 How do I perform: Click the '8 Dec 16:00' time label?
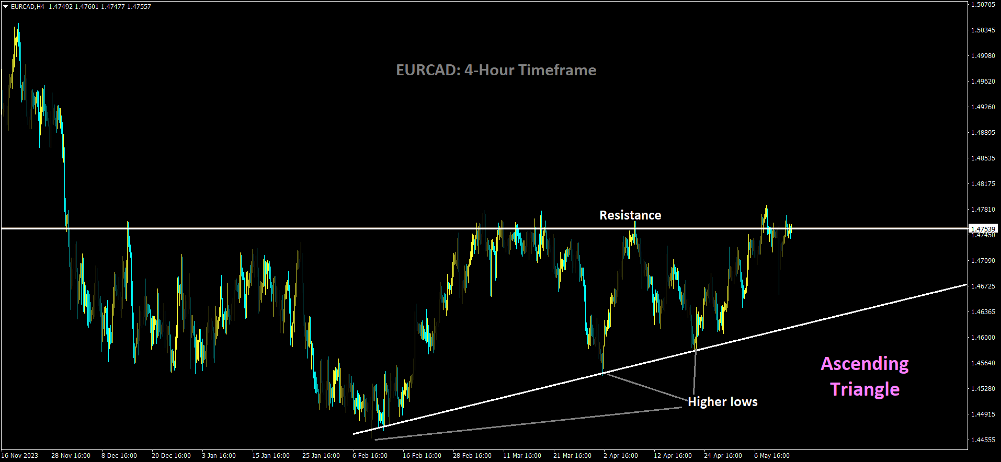[119, 455]
